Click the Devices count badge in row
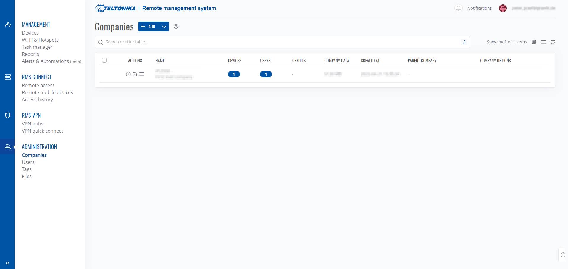Screen dimensions: 568x269 coord(234,74)
